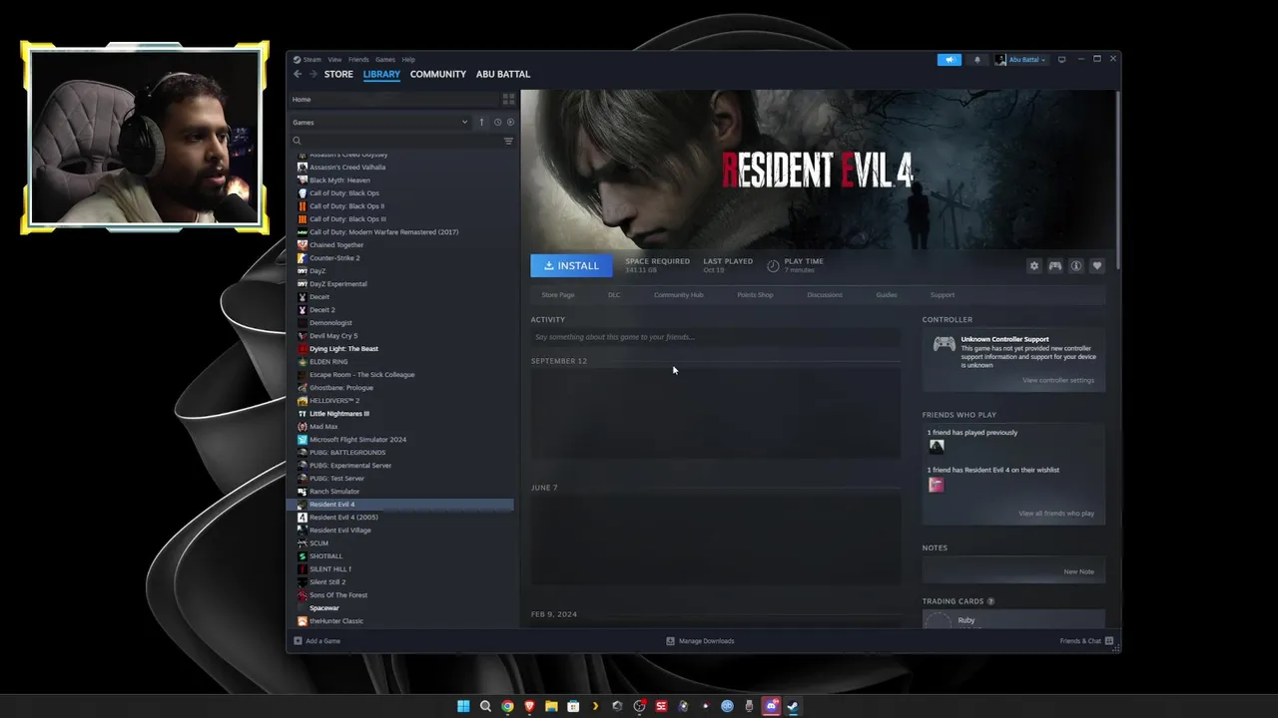Open File Explorer from the taskbar
The height and width of the screenshot is (718, 1278).
[551, 706]
